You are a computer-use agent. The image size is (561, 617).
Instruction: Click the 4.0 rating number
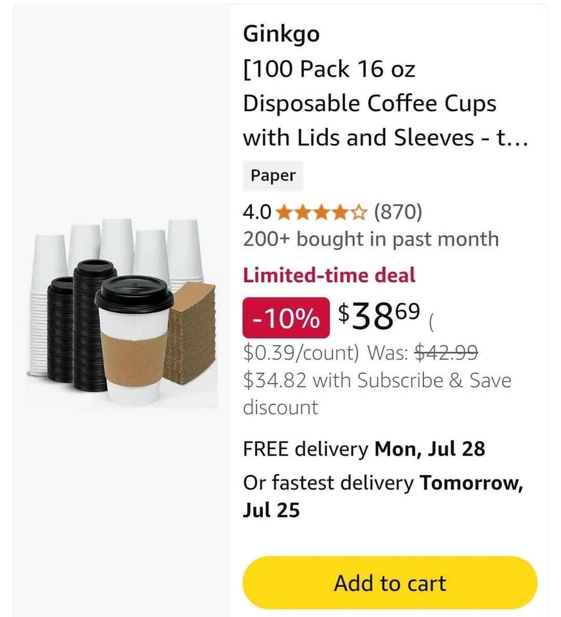click(257, 213)
